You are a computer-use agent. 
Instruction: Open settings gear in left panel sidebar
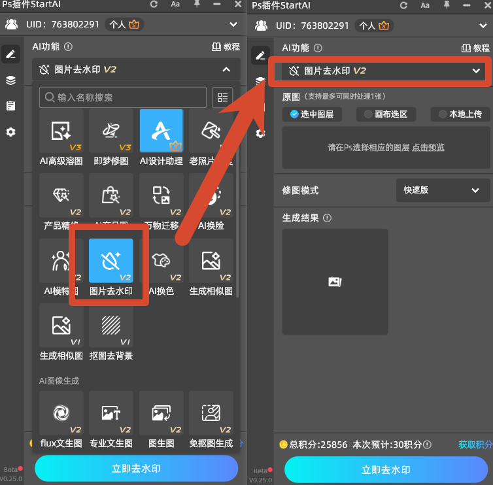click(10, 132)
